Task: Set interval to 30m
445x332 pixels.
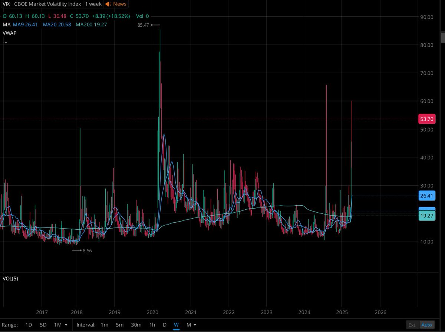Action: 136,325
